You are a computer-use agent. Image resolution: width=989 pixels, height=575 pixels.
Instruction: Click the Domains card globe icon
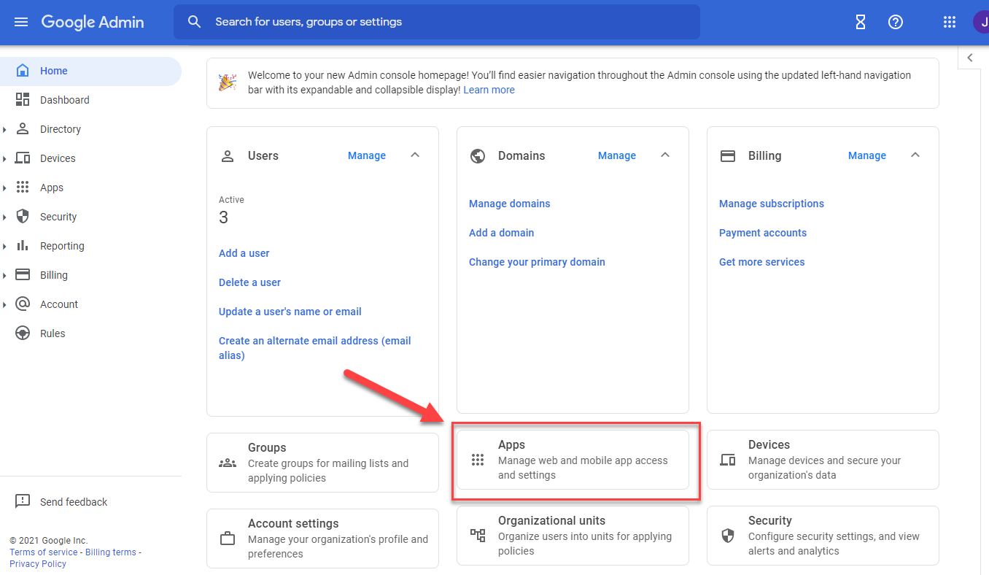[x=478, y=155]
